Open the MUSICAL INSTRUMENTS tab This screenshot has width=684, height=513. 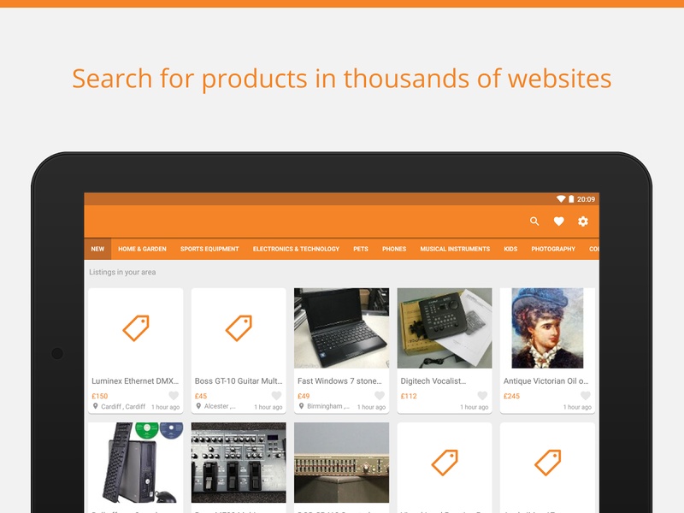click(x=455, y=249)
